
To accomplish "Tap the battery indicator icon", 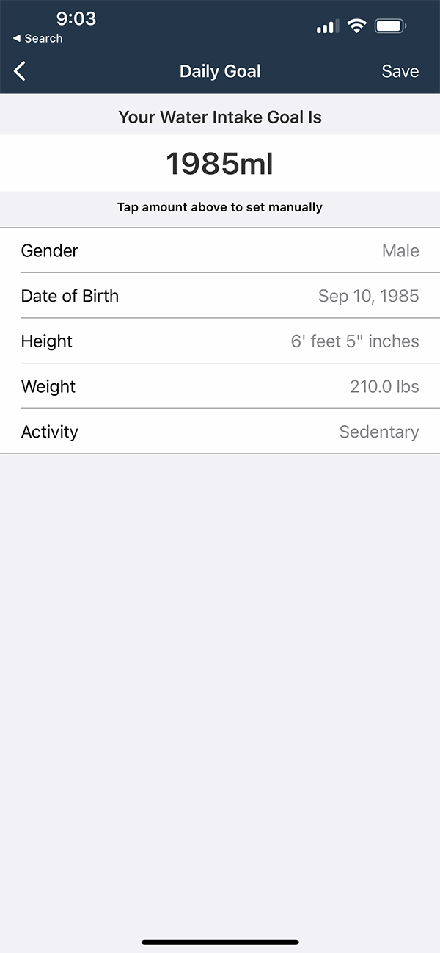I will tap(390, 27).
